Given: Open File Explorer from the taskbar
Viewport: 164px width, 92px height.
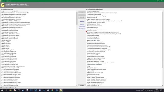Looking at the screenshot, I should [11, 90].
